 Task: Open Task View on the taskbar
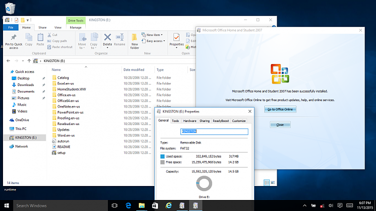(x=115, y=205)
